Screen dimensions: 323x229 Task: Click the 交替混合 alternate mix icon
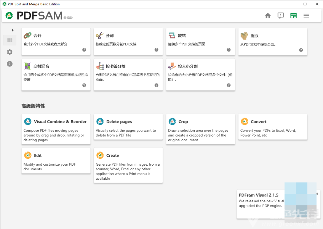click(27, 66)
